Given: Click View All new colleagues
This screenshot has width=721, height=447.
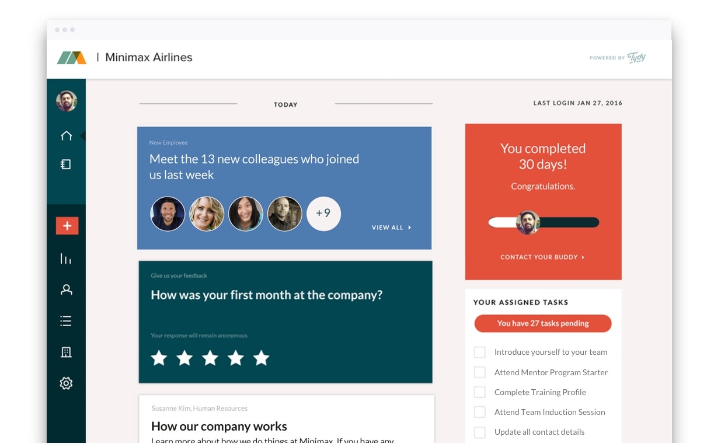Looking at the screenshot, I should point(392,228).
